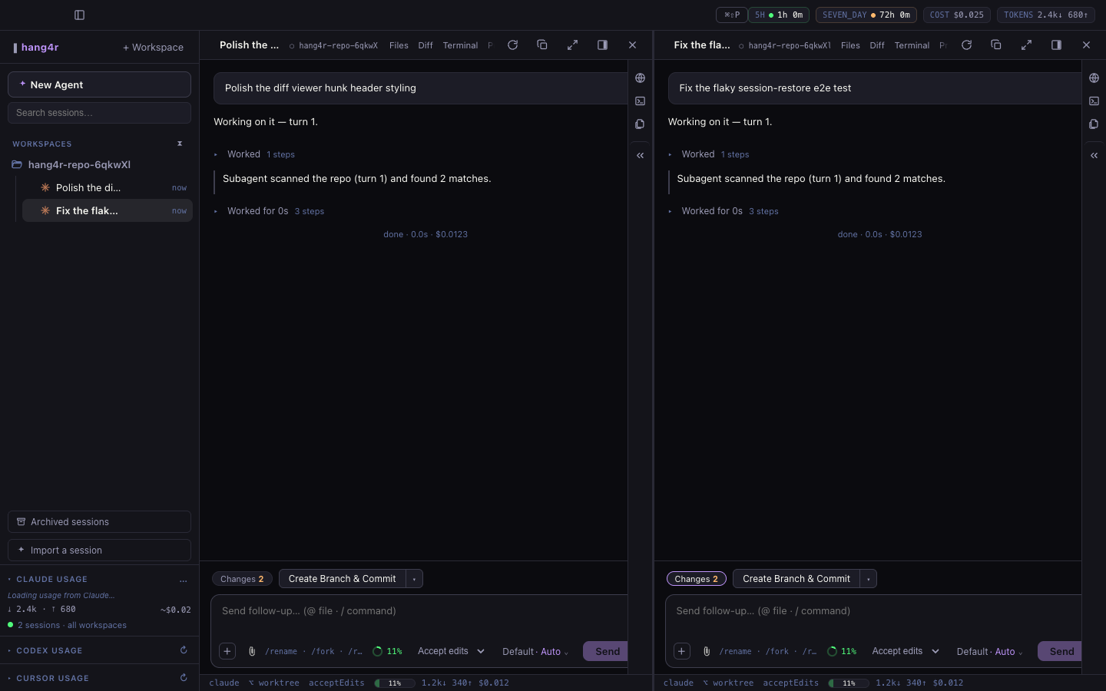The image size is (1106, 691).
Task: Open Claude usage more options ellipsis
Action: (x=184, y=580)
